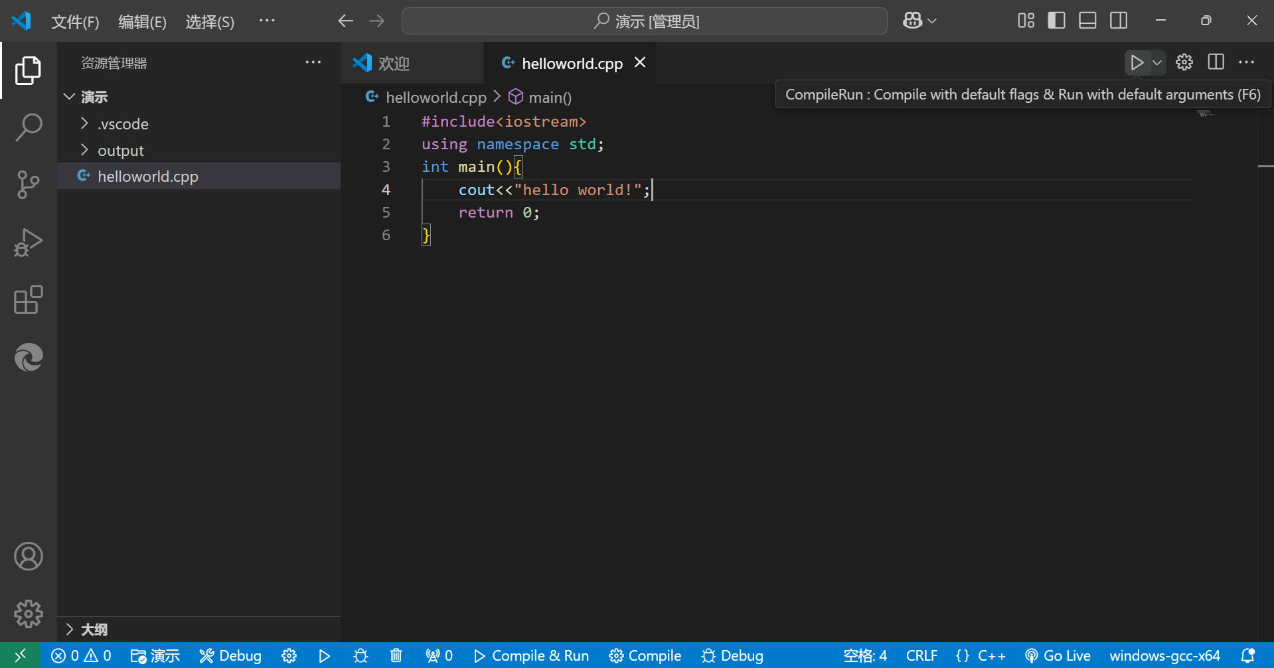Screen dimensions: 1274x668
Task: Open the 文件 menu
Action: click(x=74, y=21)
